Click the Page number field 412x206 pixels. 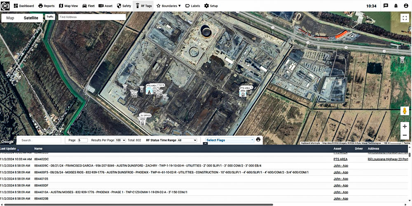click(83, 140)
